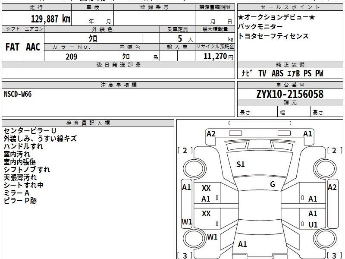This screenshot has width=345, height=259.
Task: Click the バックモニター sales point
Action: (x=260, y=26)
